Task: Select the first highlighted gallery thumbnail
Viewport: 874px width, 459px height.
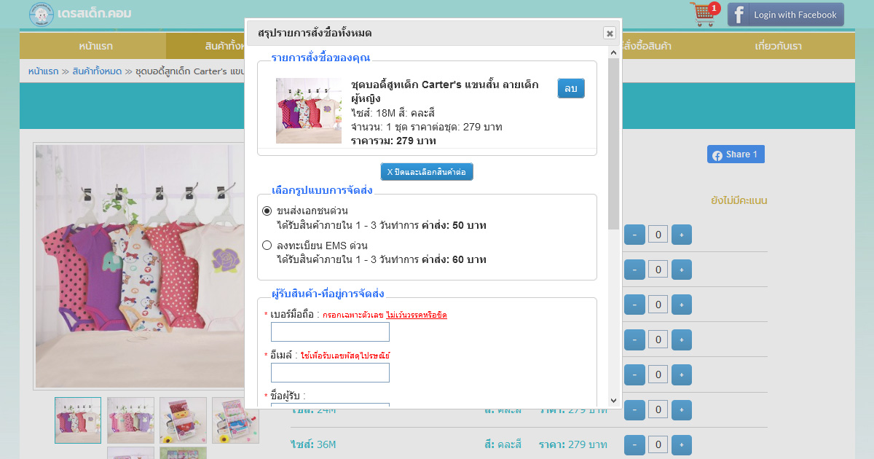Action: (78, 420)
